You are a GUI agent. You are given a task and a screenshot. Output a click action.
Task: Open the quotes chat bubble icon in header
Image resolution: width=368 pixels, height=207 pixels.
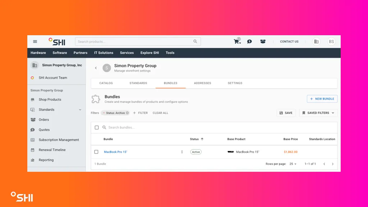tap(249, 42)
